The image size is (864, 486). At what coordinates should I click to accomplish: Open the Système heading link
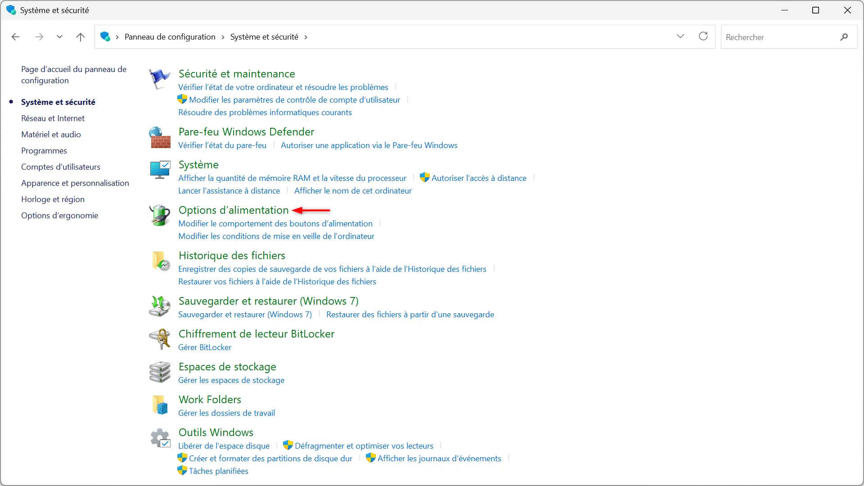[198, 165]
